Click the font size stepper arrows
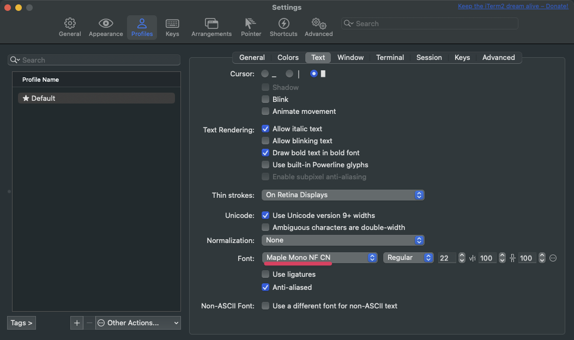Image resolution: width=574 pixels, height=340 pixels. (462, 258)
